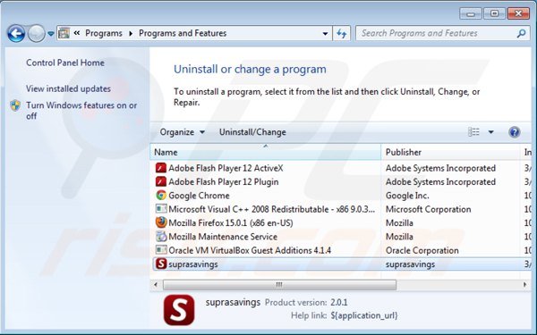Click the Uninstall/Change button
This screenshot has width=537, height=335.
point(252,132)
